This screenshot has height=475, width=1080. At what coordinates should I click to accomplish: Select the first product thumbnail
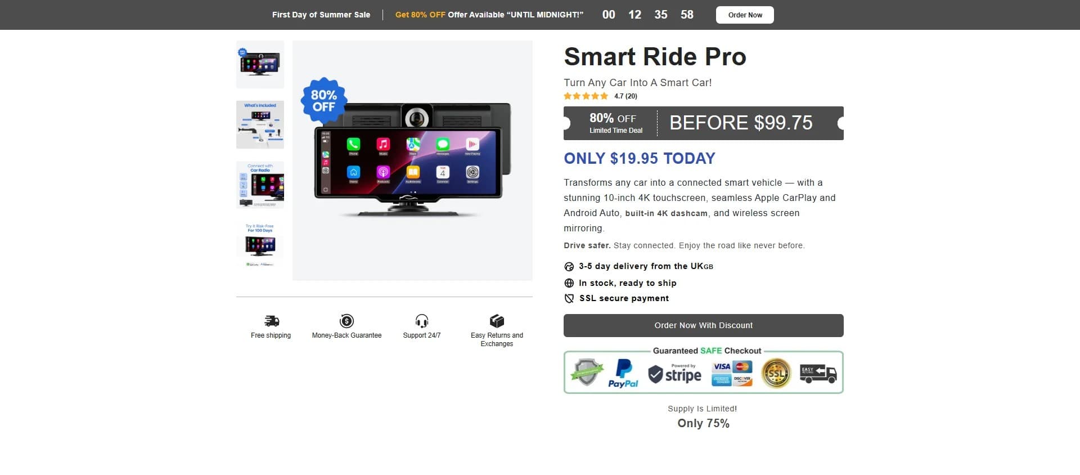[x=260, y=64]
